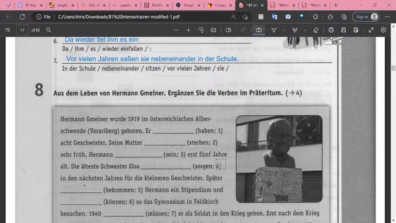This screenshot has height=223, width=396.
Task: Close the B1 Kap tab
Action: 41,6
